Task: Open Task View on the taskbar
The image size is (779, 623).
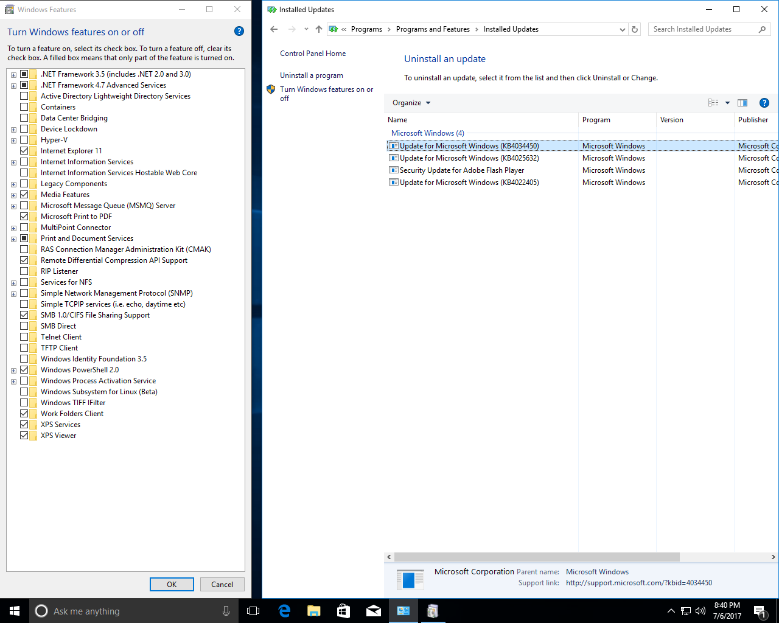Action: pyautogui.click(x=253, y=611)
